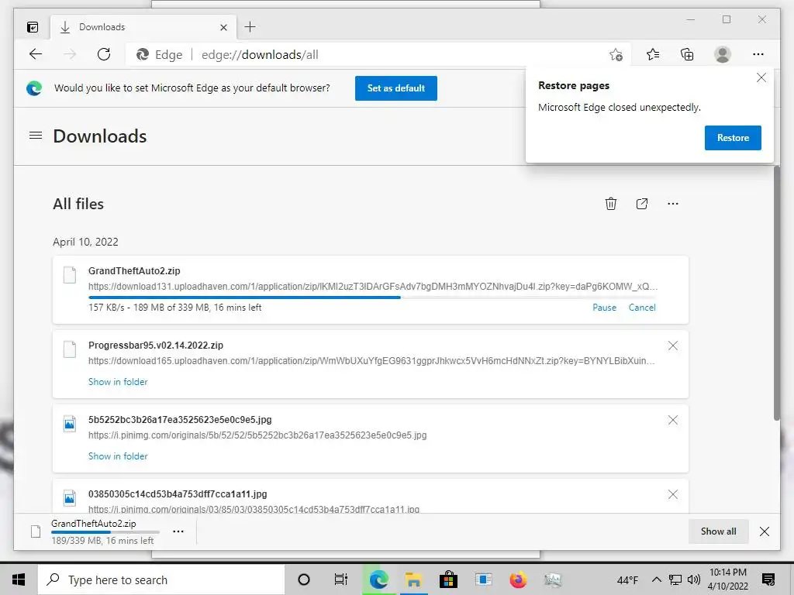This screenshot has height=595, width=794.
Task: Open more options next to All files
Action: point(672,204)
